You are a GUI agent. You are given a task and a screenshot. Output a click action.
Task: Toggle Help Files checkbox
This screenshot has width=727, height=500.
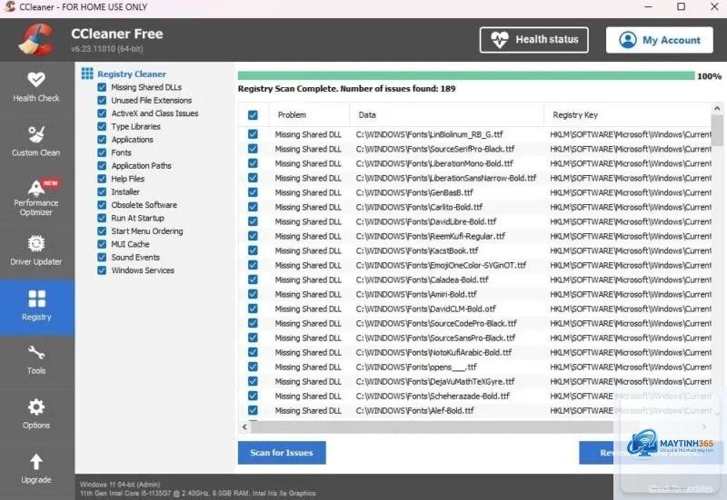coord(102,178)
